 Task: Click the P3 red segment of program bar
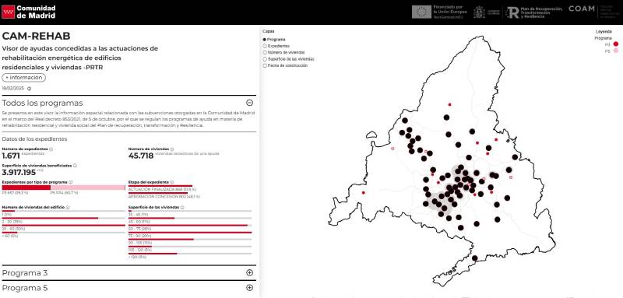26,188
